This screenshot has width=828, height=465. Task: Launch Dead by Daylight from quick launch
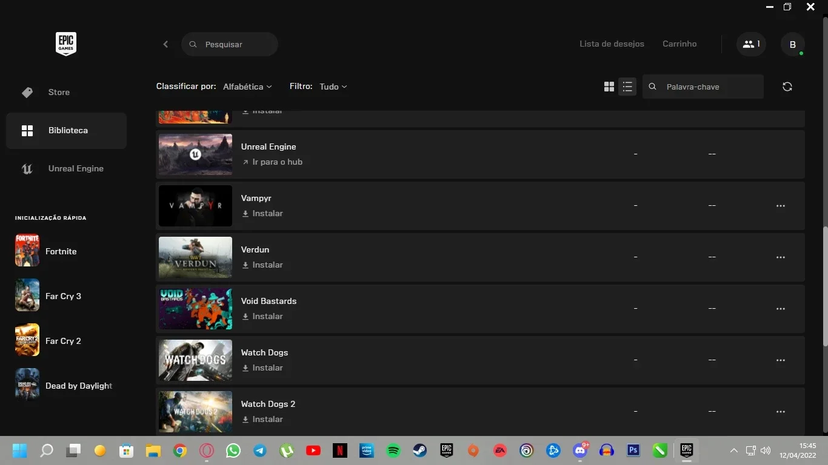pos(64,386)
